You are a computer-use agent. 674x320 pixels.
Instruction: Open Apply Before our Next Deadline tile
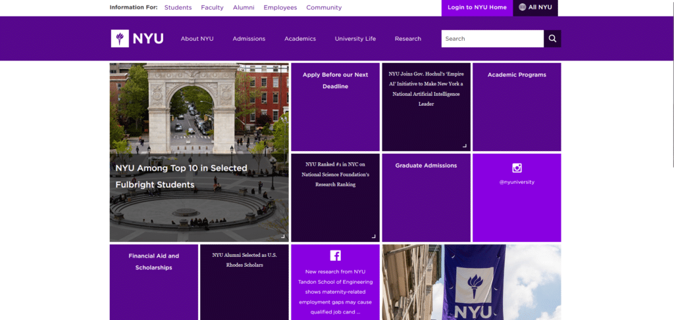tap(335, 107)
